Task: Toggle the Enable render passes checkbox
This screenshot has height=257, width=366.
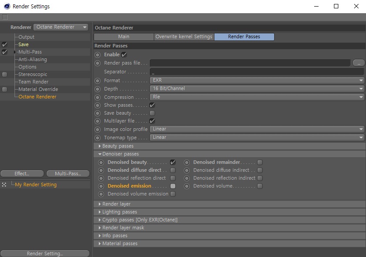Action: pyautogui.click(x=124, y=54)
